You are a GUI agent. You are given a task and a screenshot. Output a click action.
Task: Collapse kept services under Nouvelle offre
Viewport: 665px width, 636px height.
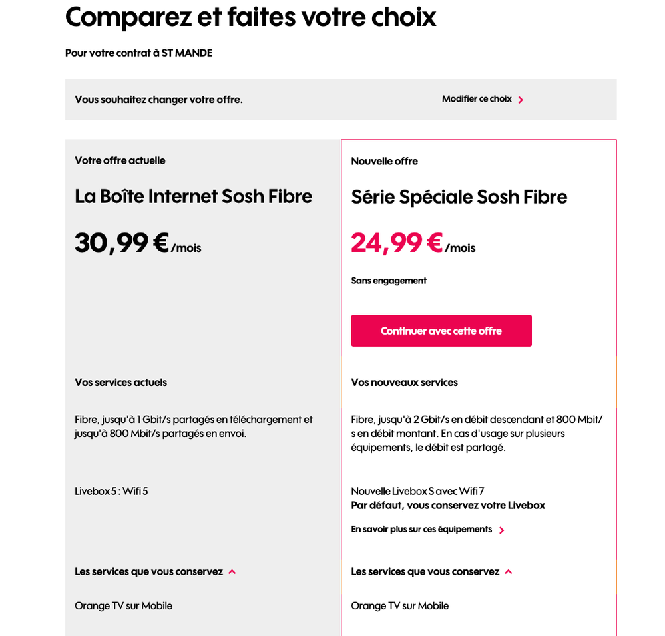point(425,571)
